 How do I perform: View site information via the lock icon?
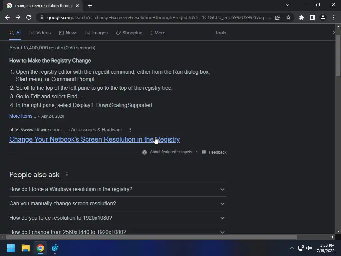(42, 17)
